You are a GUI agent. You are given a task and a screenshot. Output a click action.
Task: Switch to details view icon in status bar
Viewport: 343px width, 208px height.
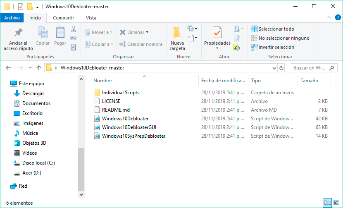tap(327, 203)
